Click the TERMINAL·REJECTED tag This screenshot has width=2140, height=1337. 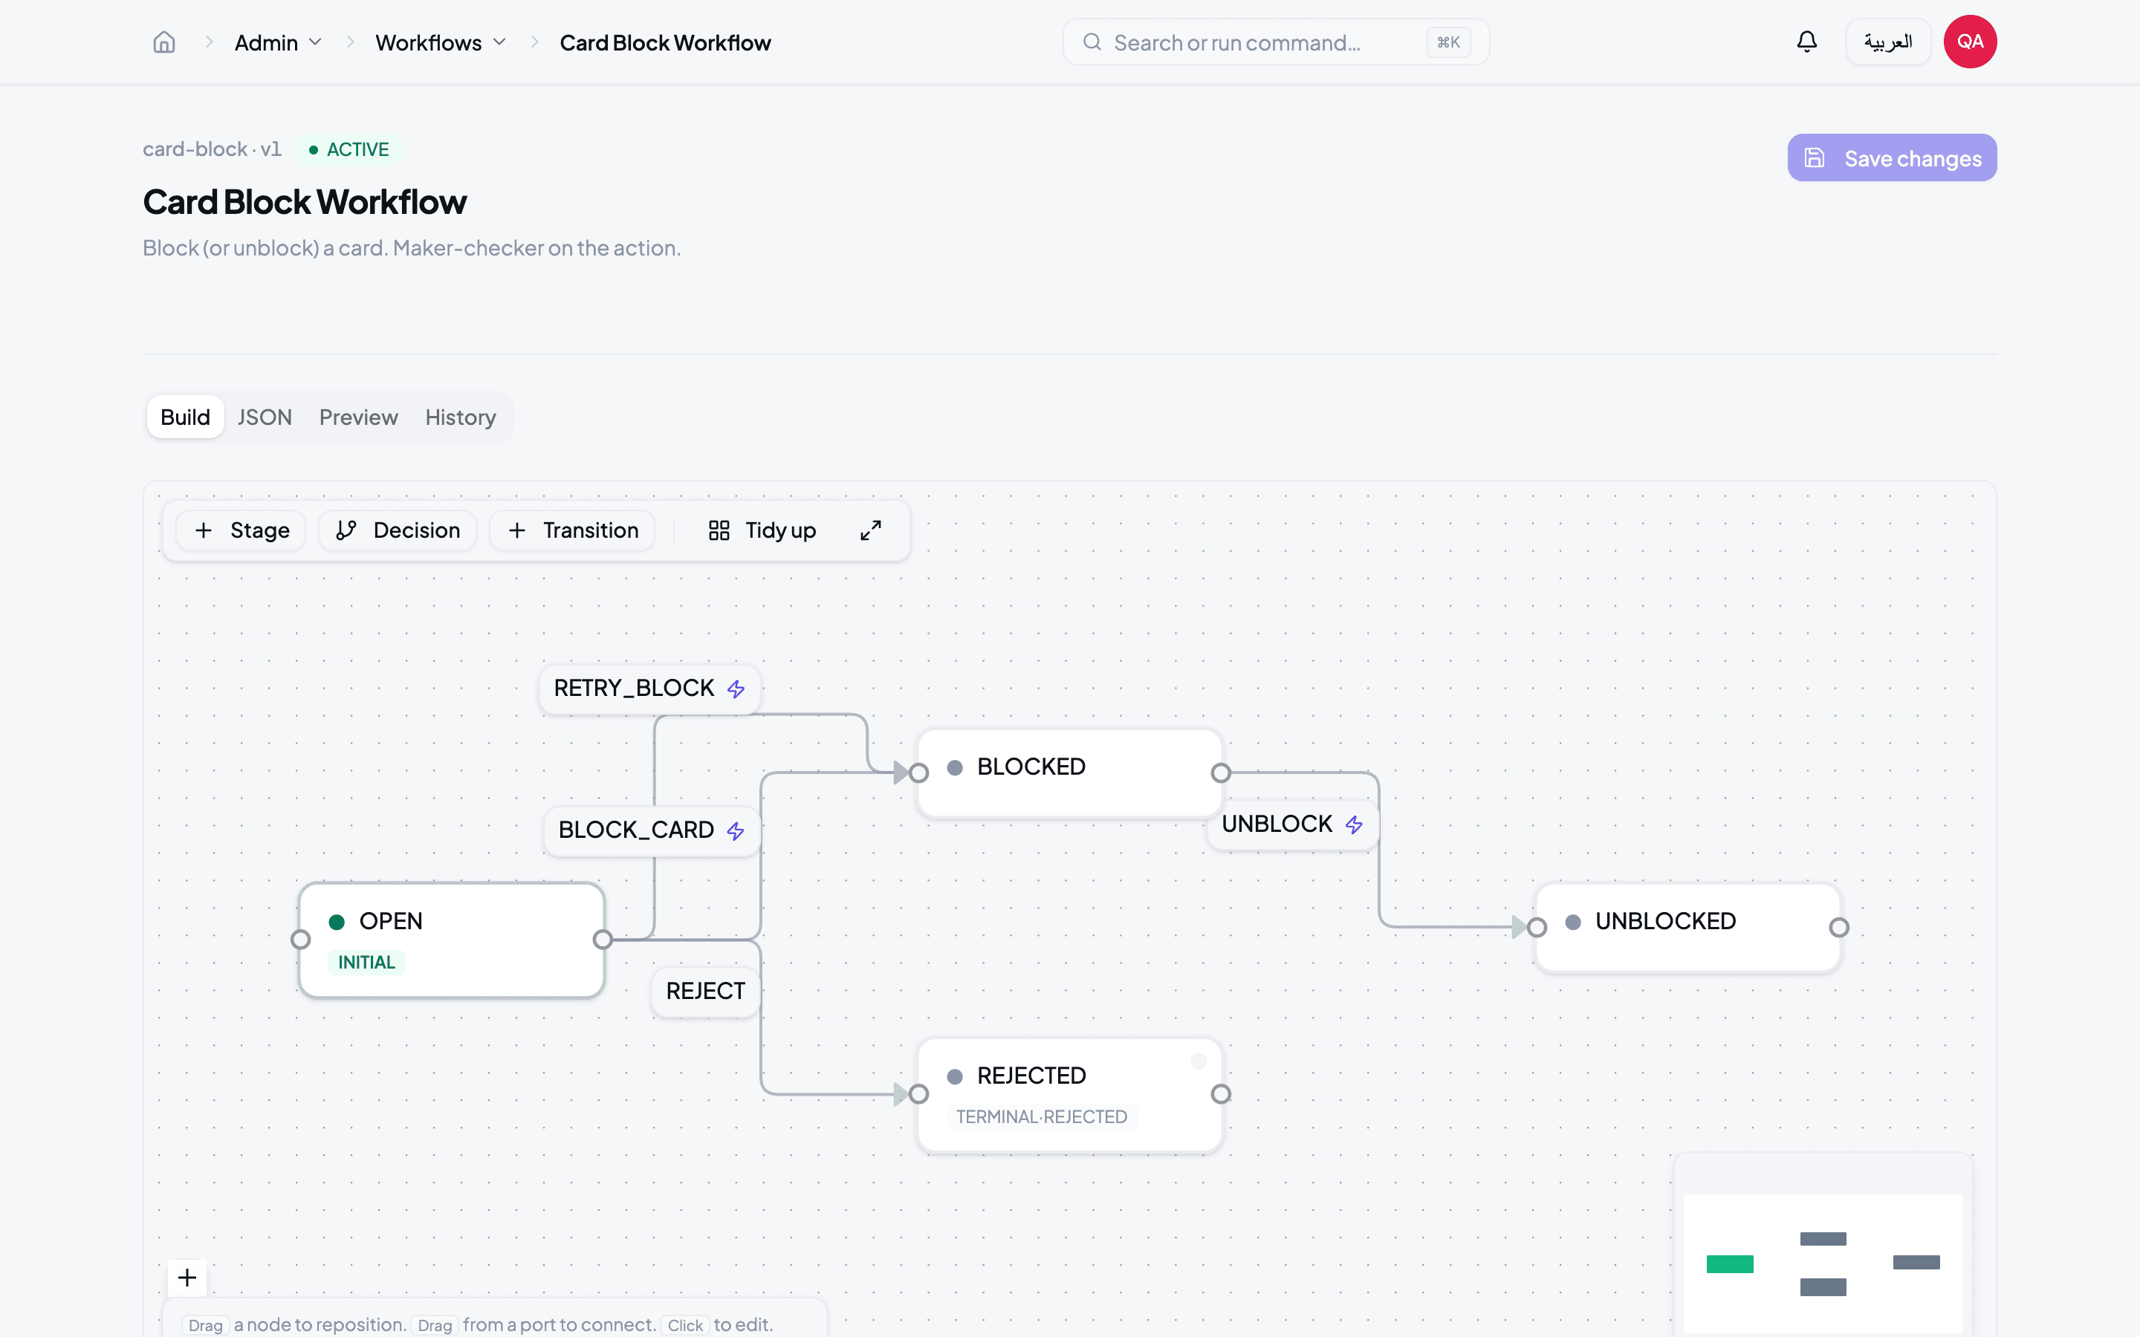pyautogui.click(x=1041, y=1117)
